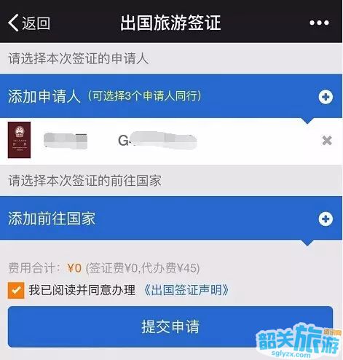
Task: Go back via 返回 label
Action: tap(36, 23)
